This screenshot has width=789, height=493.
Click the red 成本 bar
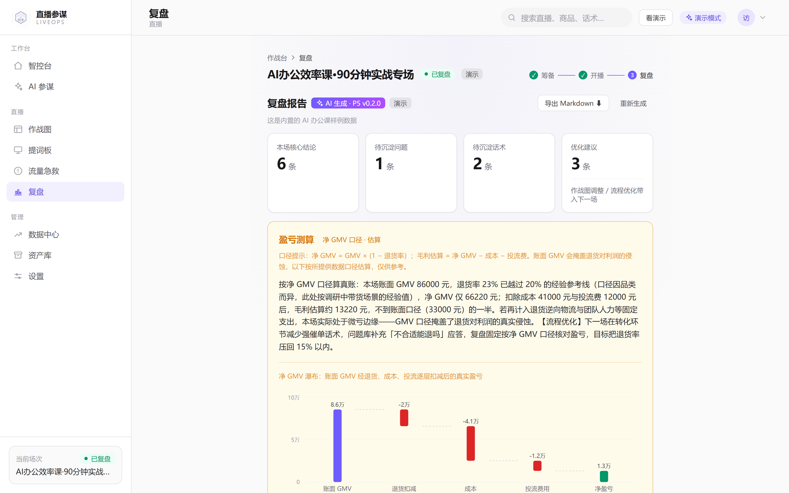pyautogui.click(x=470, y=443)
